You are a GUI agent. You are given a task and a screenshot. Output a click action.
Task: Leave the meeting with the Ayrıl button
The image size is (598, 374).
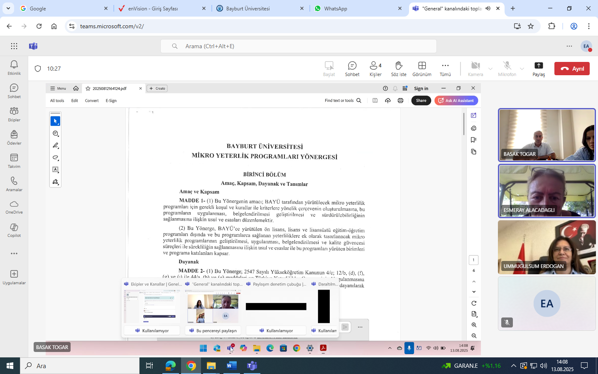[572, 69]
